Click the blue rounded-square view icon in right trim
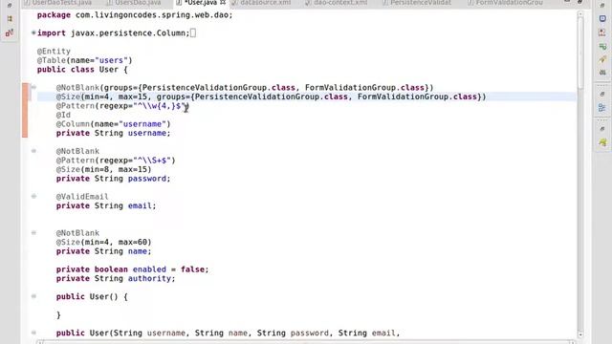Viewport: 612px width, 344px height. click(602, 19)
